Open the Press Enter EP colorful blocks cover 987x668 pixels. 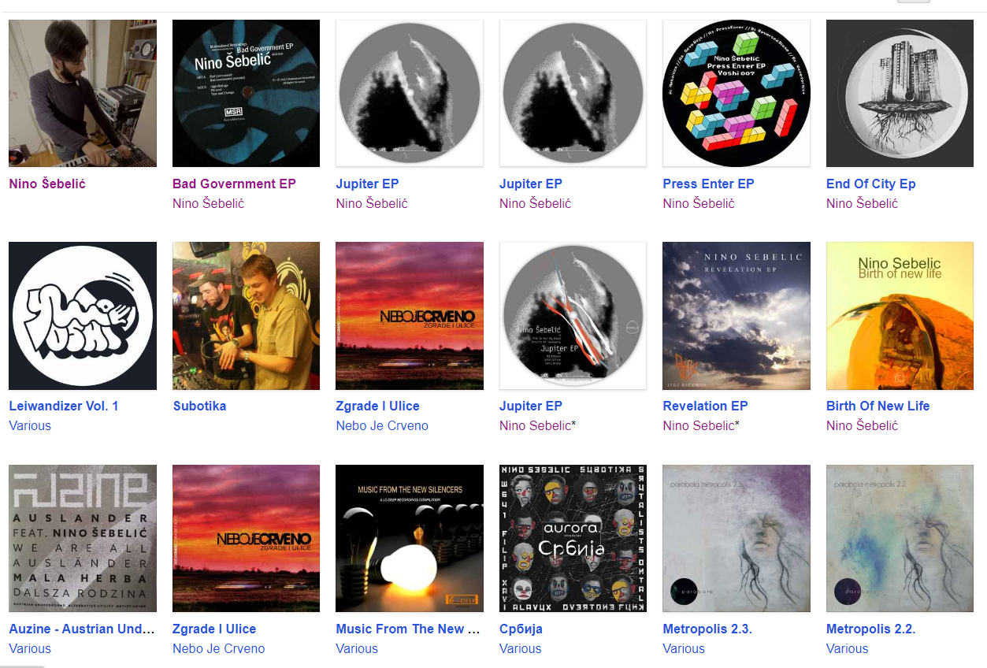(x=737, y=94)
